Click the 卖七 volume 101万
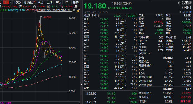Viewport: 193px width, 104px height. pyautogui.click(x=120, y=30)
